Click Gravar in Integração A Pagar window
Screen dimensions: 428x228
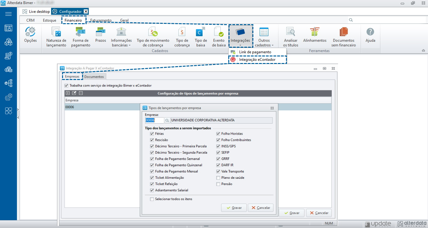(x=292, y=213)
